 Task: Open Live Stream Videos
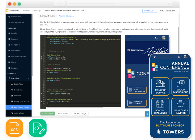(19, 56)
